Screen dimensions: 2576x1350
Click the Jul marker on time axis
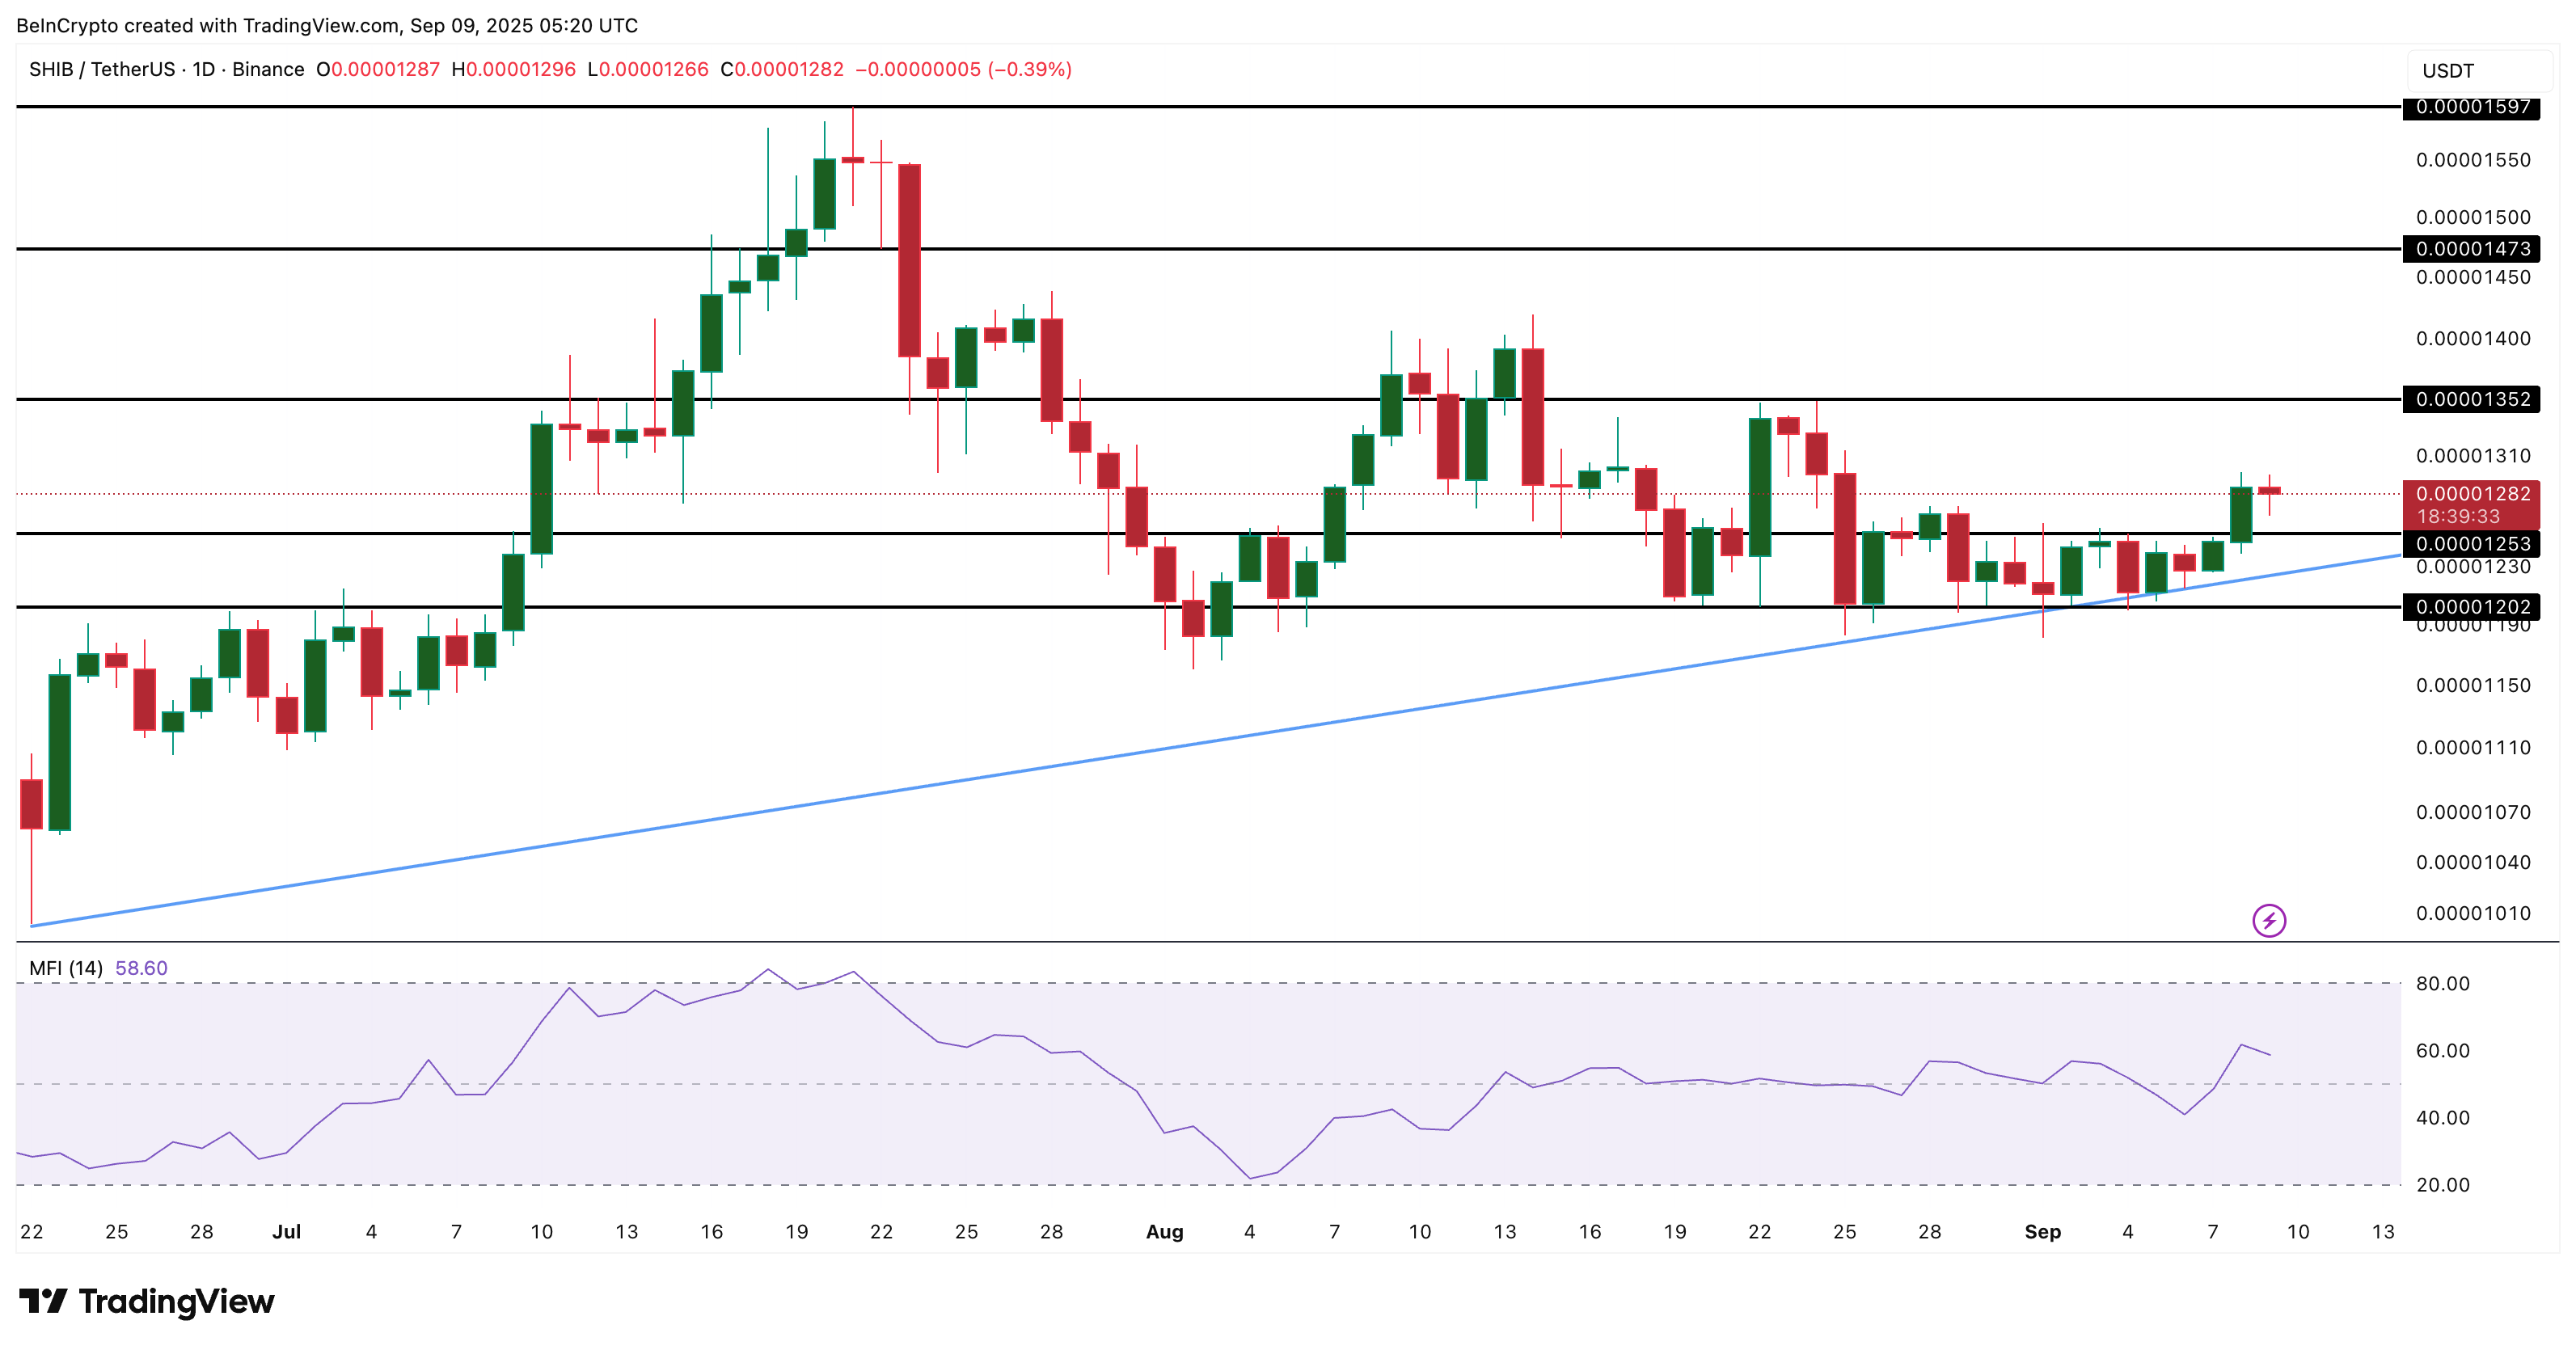tap(286, 1232)
